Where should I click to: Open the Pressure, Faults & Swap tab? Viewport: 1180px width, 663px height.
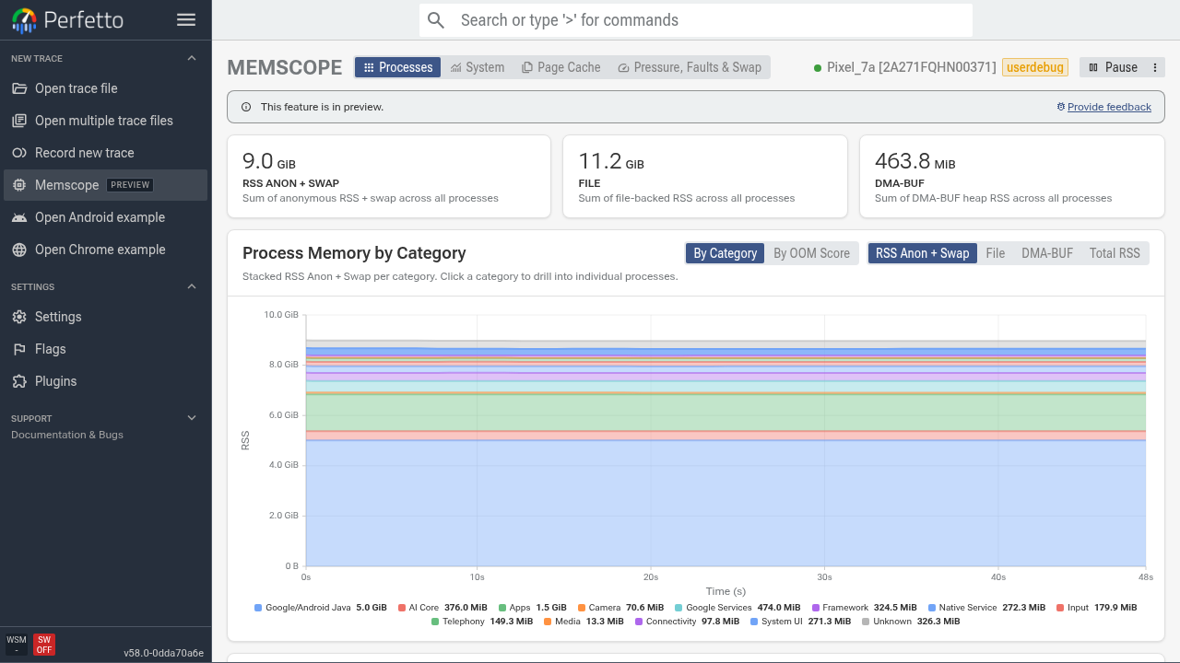point(690,67)
